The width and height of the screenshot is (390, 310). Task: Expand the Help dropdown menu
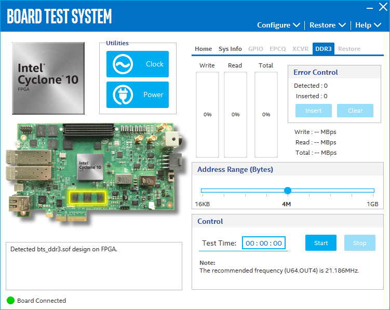pyautogui.click(x=368, y=25)
